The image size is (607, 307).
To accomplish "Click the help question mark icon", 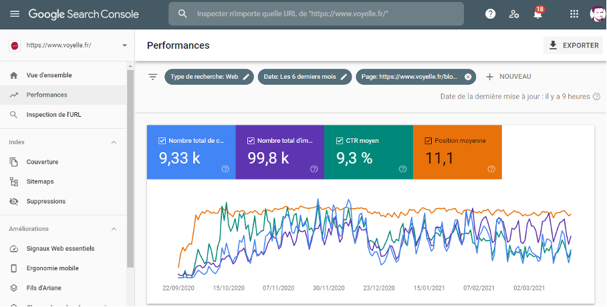I will (490, 13).
